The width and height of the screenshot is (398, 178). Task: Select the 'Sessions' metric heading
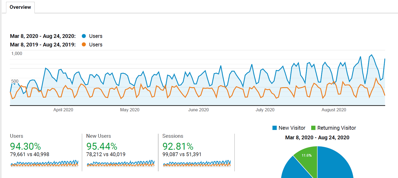click(173, 136)
